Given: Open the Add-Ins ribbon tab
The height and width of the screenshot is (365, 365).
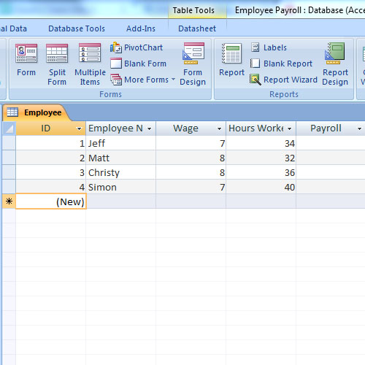Looking at the screenshot, I should tap(141, 28).
